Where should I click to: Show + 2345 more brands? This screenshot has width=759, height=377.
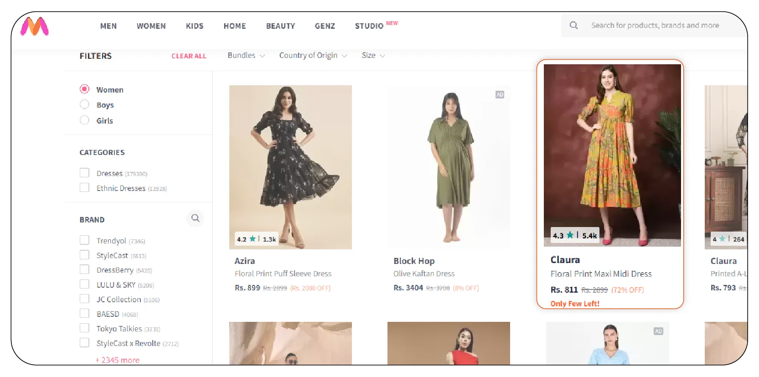(x=118, y=360)
